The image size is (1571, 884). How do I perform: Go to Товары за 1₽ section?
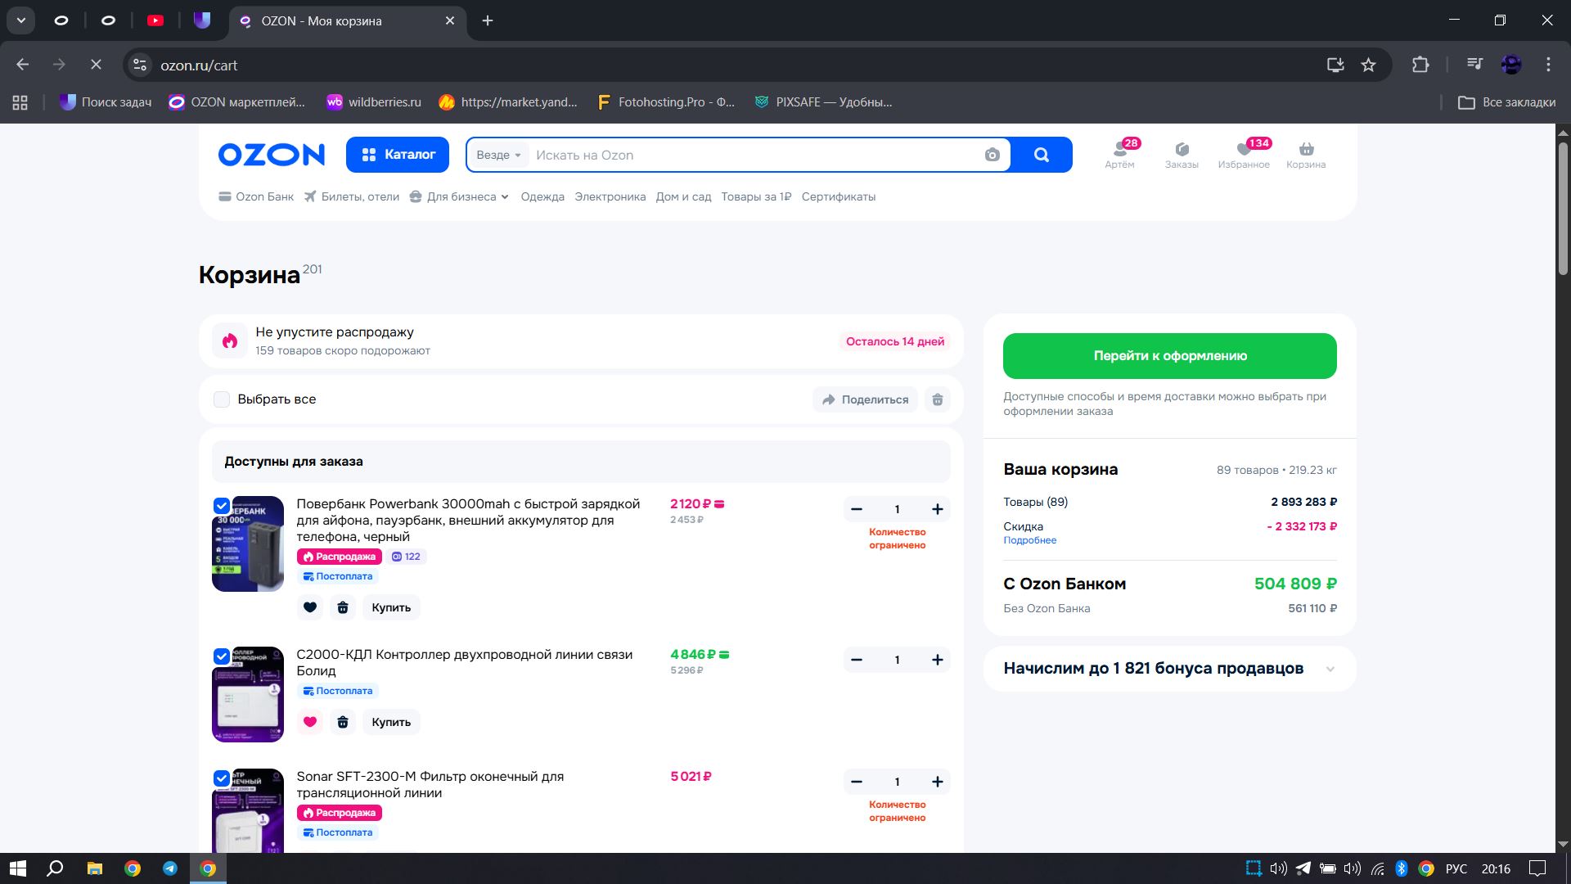(x=755, y=196)
